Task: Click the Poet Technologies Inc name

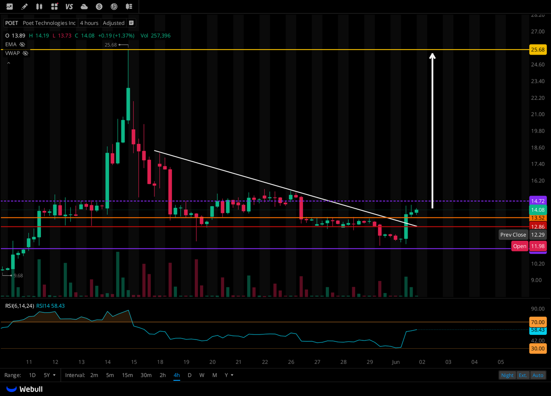Action: [49, 23]
